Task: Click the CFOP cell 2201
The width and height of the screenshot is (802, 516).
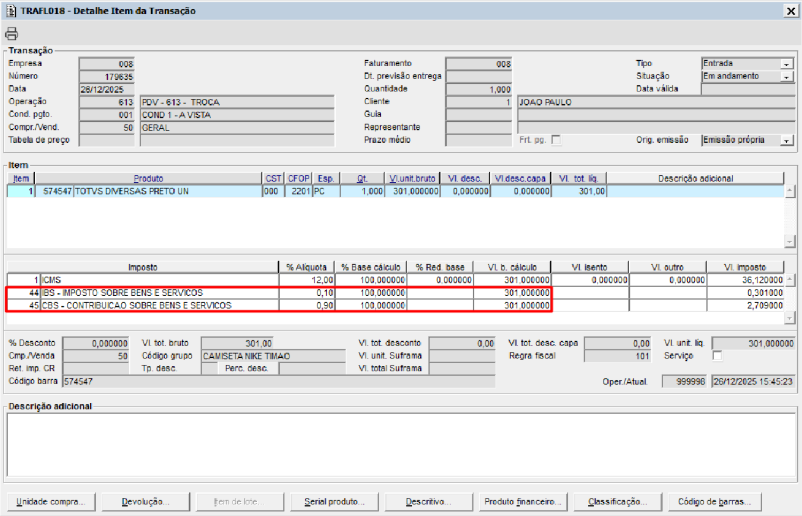Action: click(299, 191)
